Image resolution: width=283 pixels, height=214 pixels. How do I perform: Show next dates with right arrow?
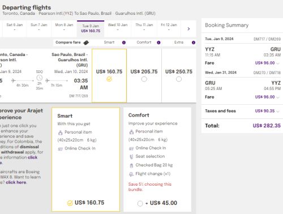(x=188, y=29)
